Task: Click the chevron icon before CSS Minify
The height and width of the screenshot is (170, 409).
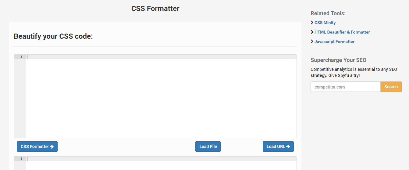Action: point(312,23)
